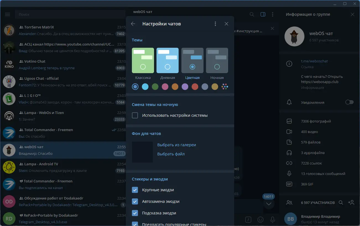The height and width of the screenshot is (226, 360).
Task: Enable Использовать настройки системы checkbox
Action: click(135, 115)
